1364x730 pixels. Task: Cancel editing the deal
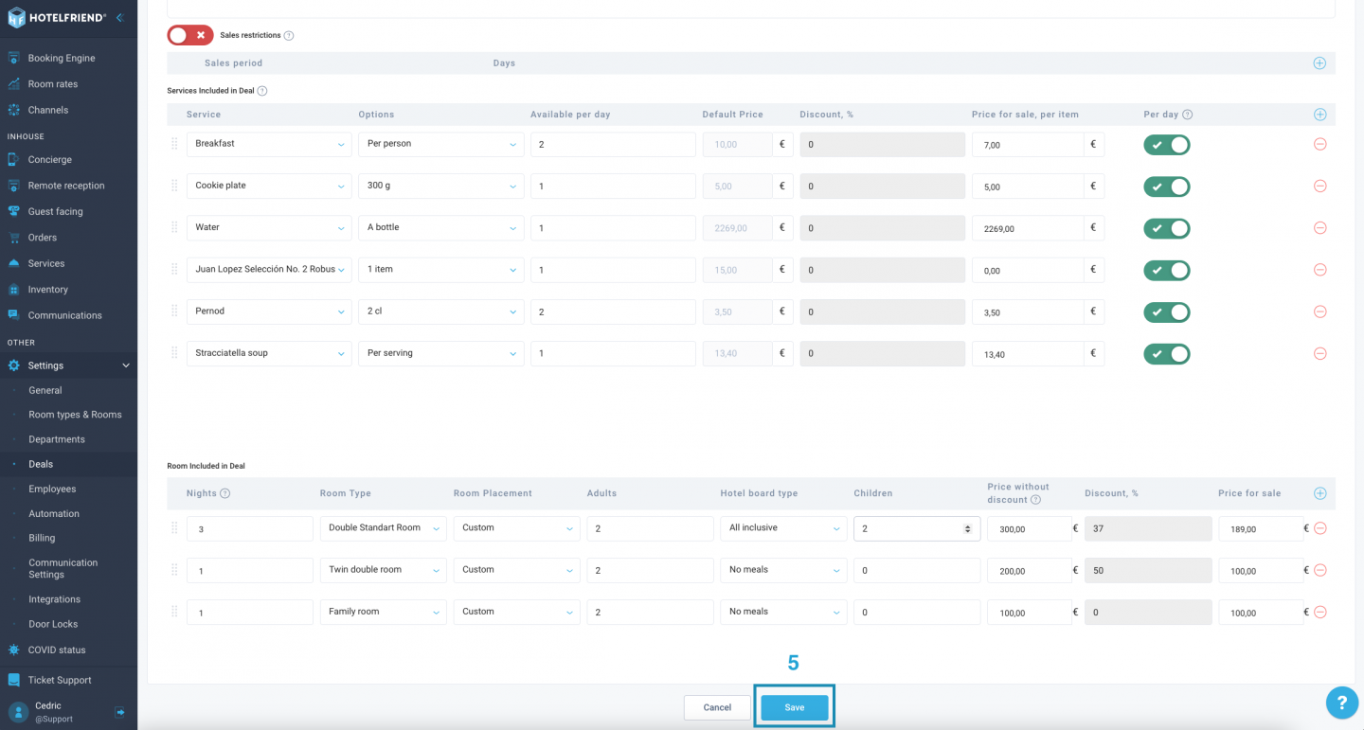point(717,707)
